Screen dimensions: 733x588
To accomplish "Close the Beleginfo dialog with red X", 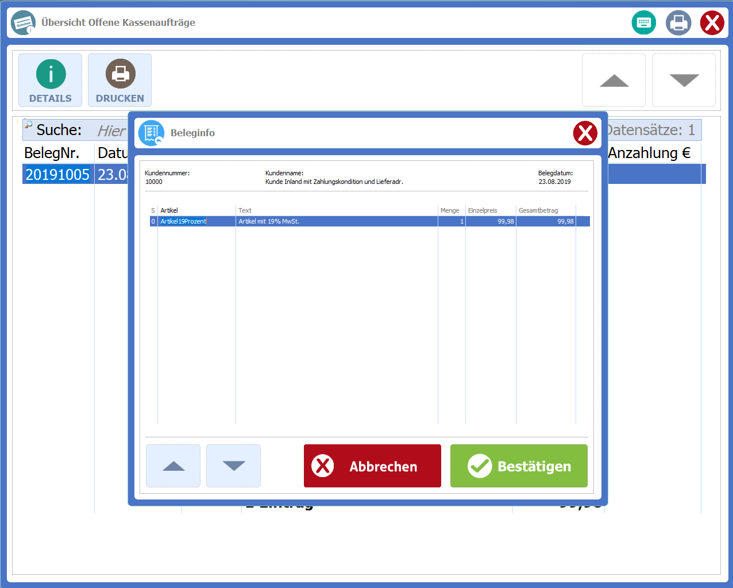I will click(585, 133).
